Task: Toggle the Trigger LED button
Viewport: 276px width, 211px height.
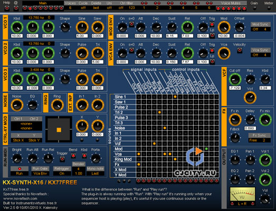Action: click(62, 159)
